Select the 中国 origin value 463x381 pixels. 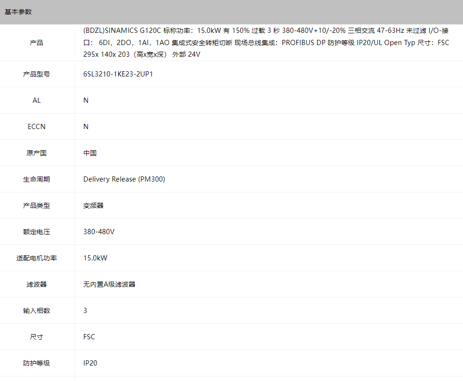90,153
